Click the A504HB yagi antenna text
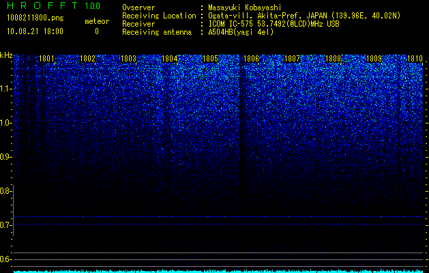Screen dimensions: 429x273 click(x=241, y=32)
